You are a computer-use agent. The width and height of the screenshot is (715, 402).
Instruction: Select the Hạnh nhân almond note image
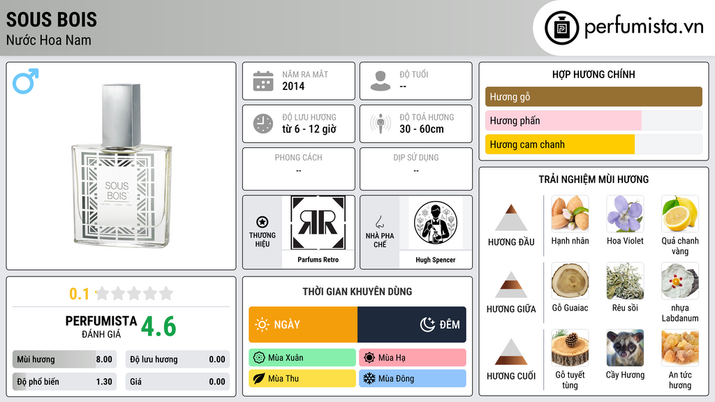point(570,214)
